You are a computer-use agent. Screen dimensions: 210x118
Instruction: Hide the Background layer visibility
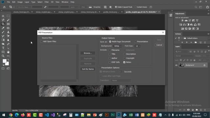tap(176, 65)
